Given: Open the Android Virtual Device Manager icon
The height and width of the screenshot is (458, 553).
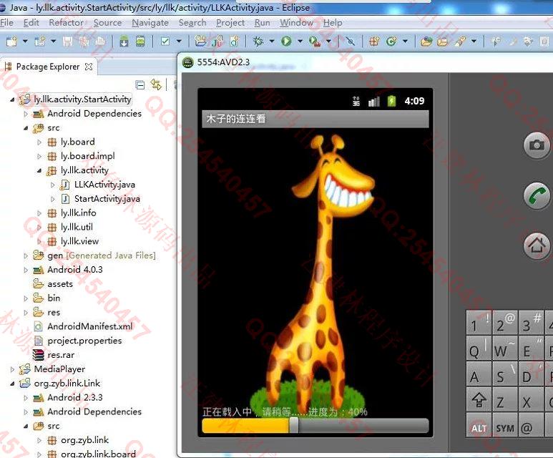Looking at the screenshot, I should point(140,42).
